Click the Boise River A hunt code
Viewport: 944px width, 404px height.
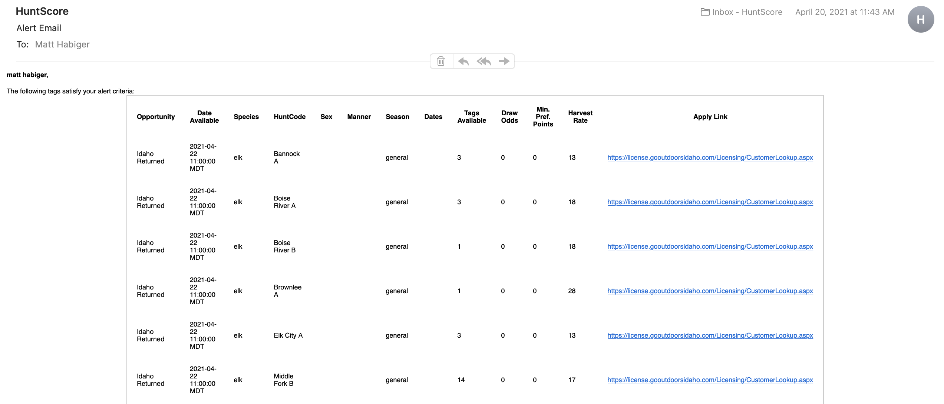coord(285,202)
